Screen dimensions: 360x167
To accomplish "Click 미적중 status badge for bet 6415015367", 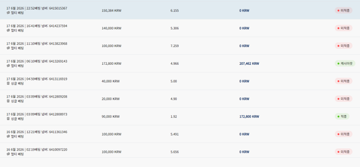I will pos(344,10).
